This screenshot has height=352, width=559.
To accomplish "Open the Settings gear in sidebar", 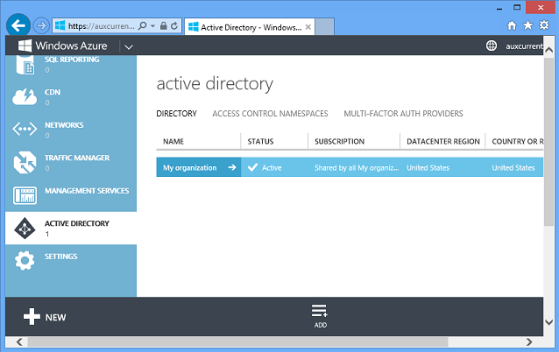I will point(25,260).
